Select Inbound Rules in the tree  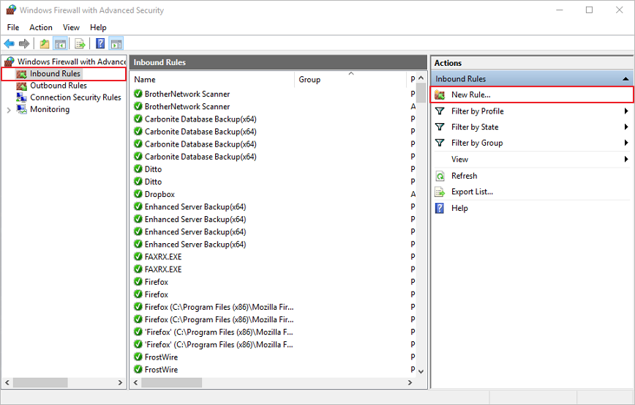[x=55, y=74]
